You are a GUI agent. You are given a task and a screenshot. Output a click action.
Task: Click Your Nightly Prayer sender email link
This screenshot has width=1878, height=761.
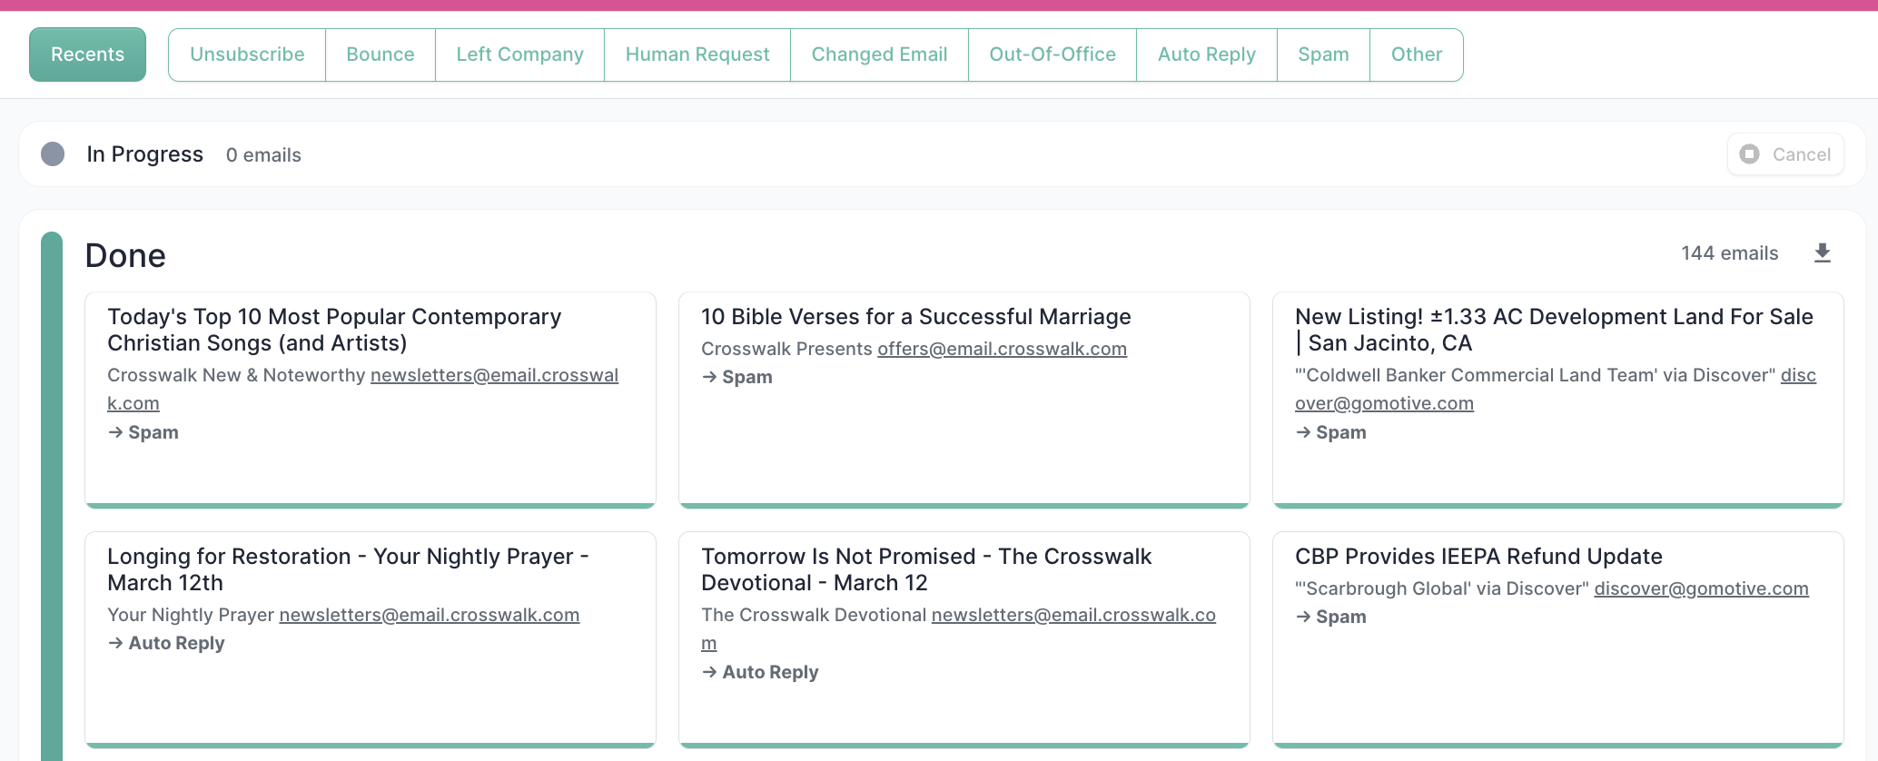(x=429, y=615)
